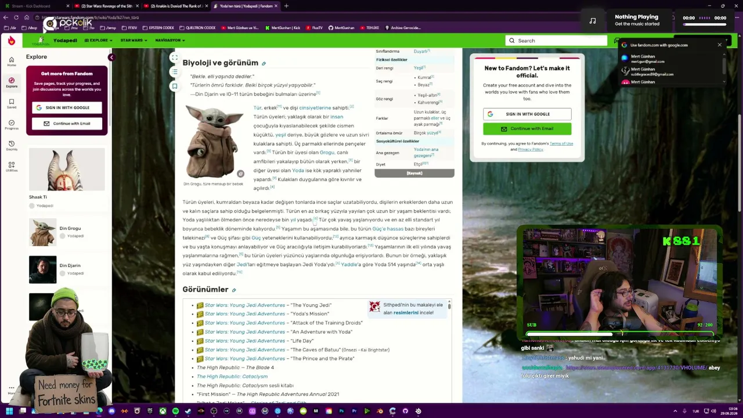The image size is (743, 418).
Task: Click Sign in with Google in left panel
Action: 67,107
